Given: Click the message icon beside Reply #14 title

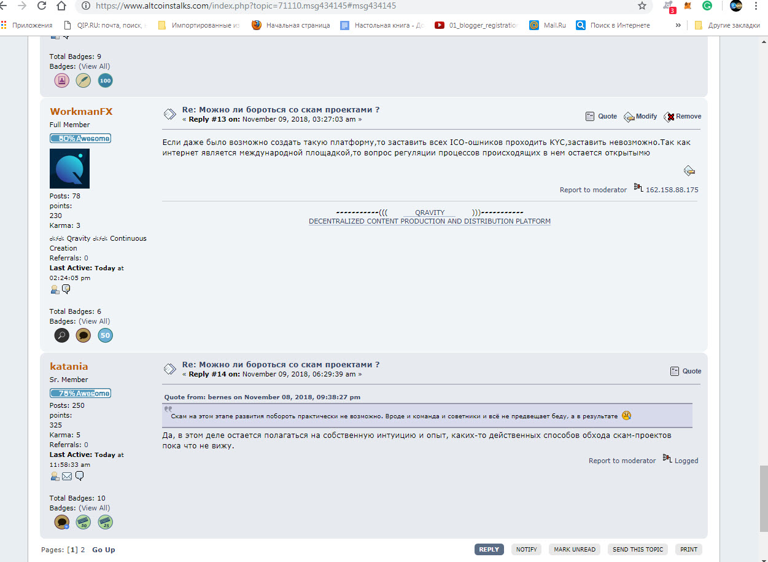Looking at the screenshot, I should click(x=169, y=369).
